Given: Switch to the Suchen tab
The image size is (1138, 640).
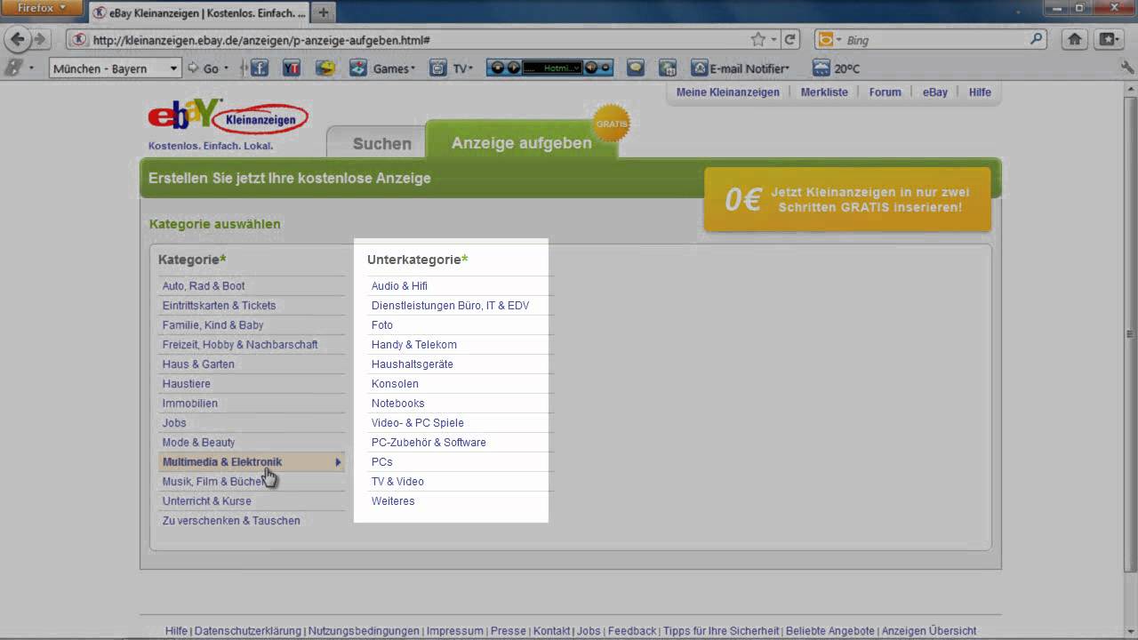Looking at the screenshot, I should pos(382,143).
